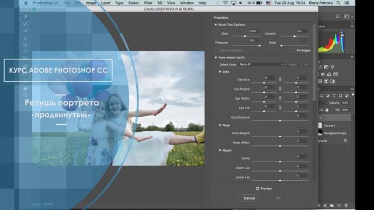Enable the Pin Edges checkbox
Viewport: 374px width, 210px height.
pyautogui.click(x=293, y=51)
